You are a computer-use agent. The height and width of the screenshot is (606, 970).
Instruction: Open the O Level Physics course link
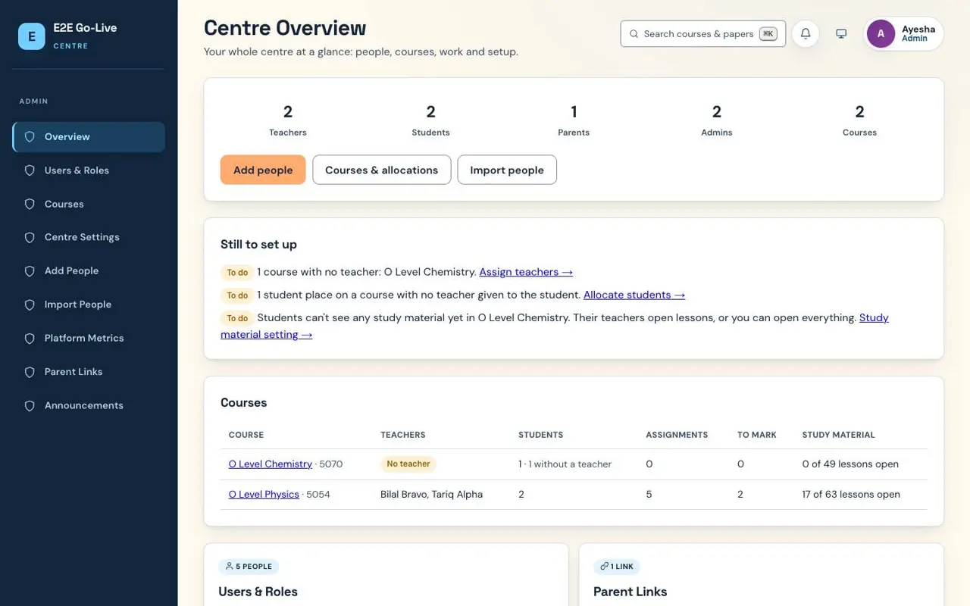coord(264,495)
